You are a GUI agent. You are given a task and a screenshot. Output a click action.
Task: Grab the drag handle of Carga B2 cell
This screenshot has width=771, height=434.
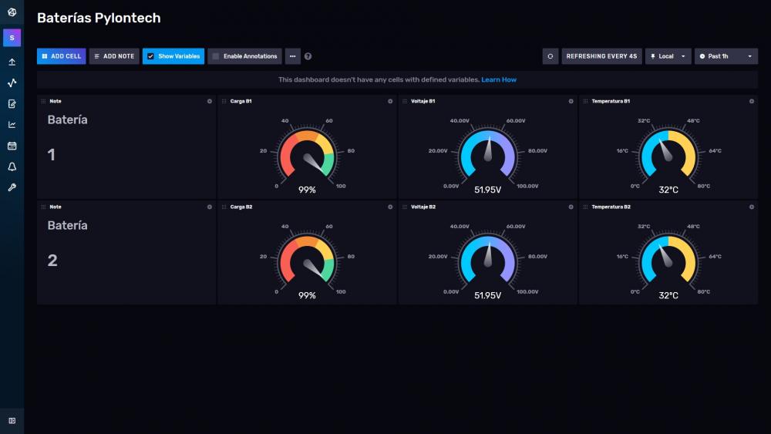point(224,207)
